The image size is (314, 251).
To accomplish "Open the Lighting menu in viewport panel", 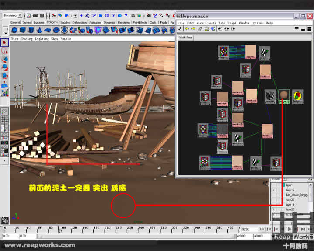I will [42, 39].
